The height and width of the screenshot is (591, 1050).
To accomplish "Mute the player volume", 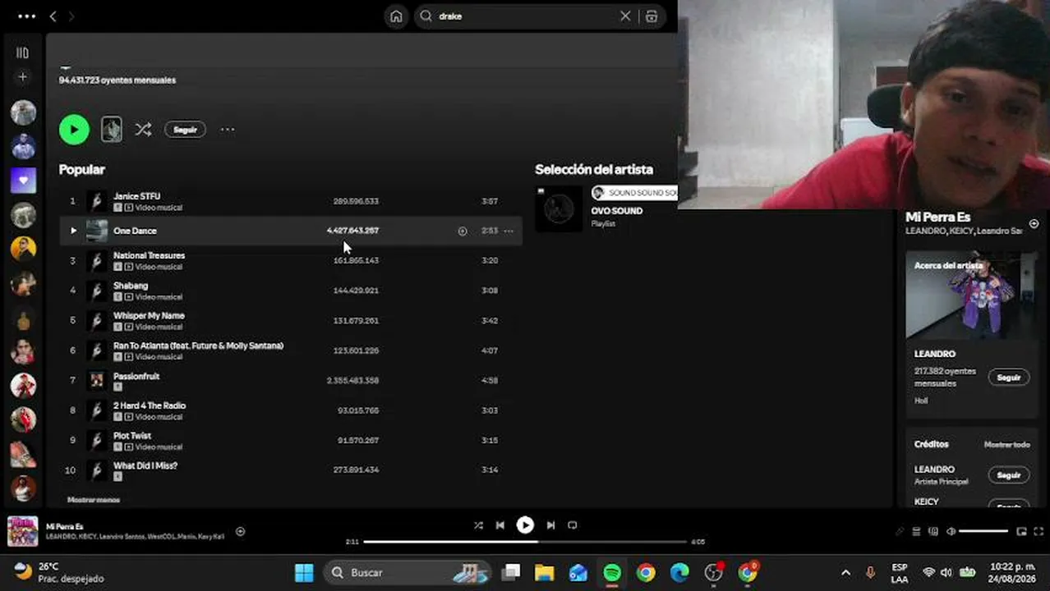I will 951,531.
